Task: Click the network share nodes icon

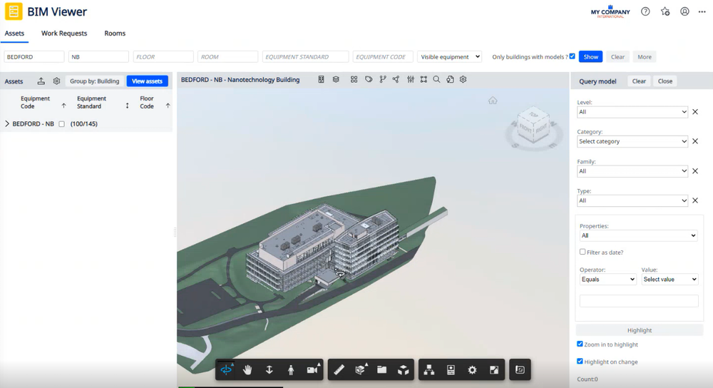Action: pos(396,80)
